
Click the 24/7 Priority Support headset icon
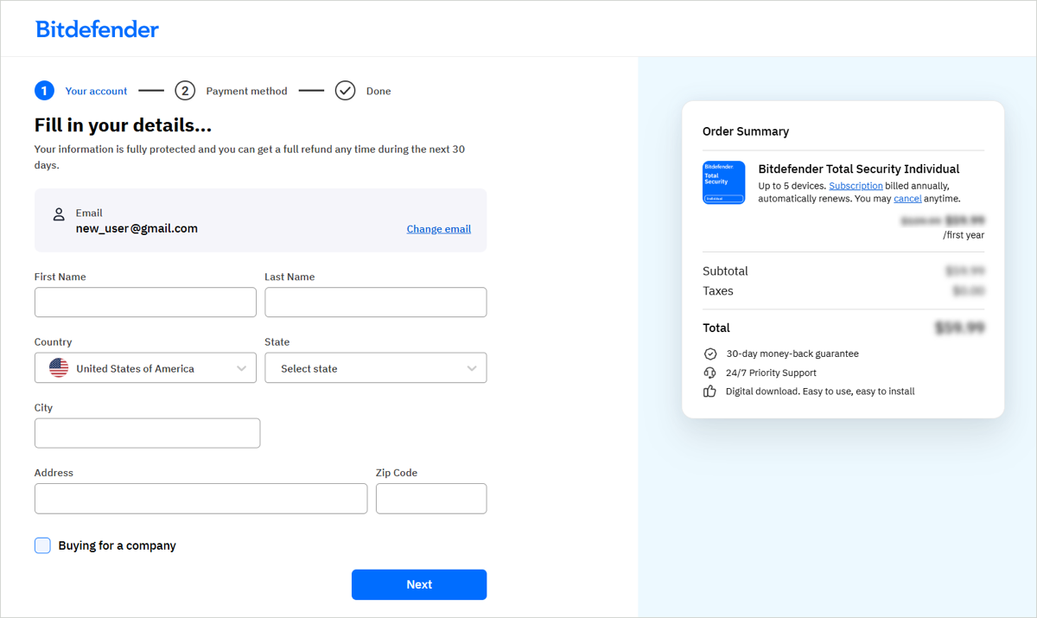[710, 373]
